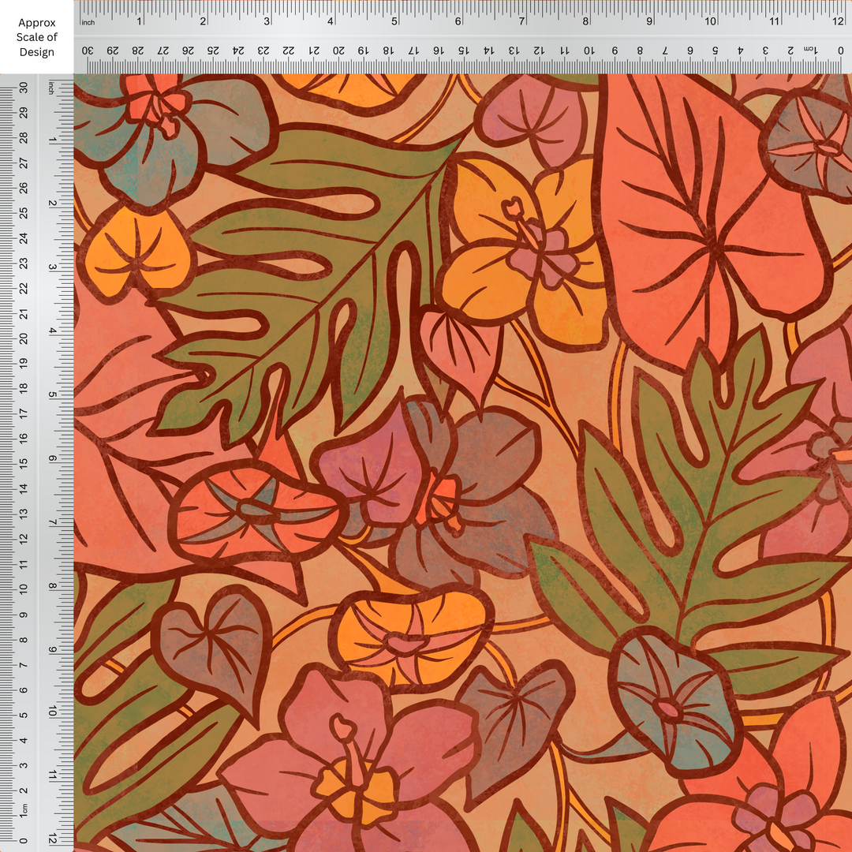
Task: Click the "inch" label on horizontal ruler
Action: 88,22
